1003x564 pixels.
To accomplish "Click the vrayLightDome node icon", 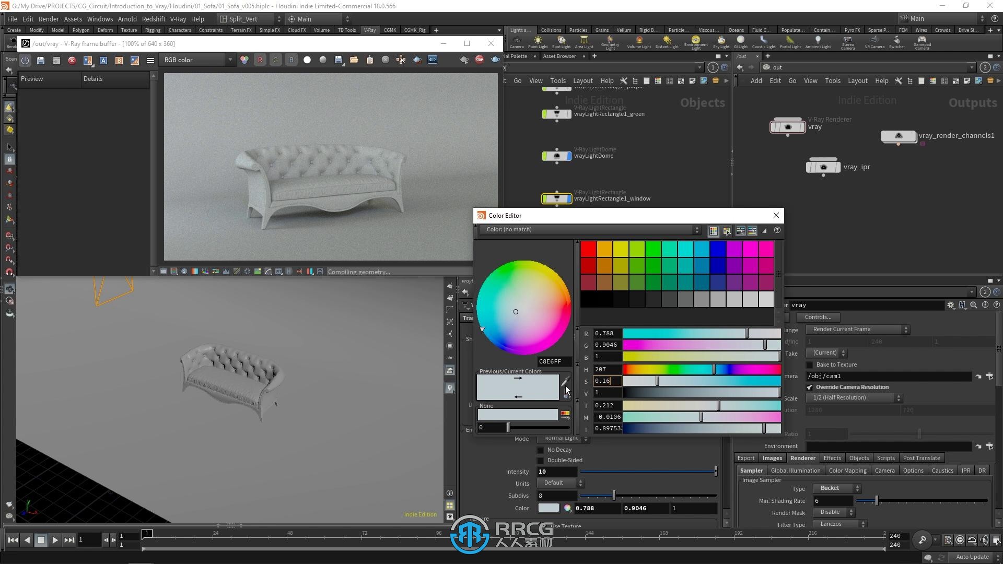I will pyautogui.click(x=557, y=156).
